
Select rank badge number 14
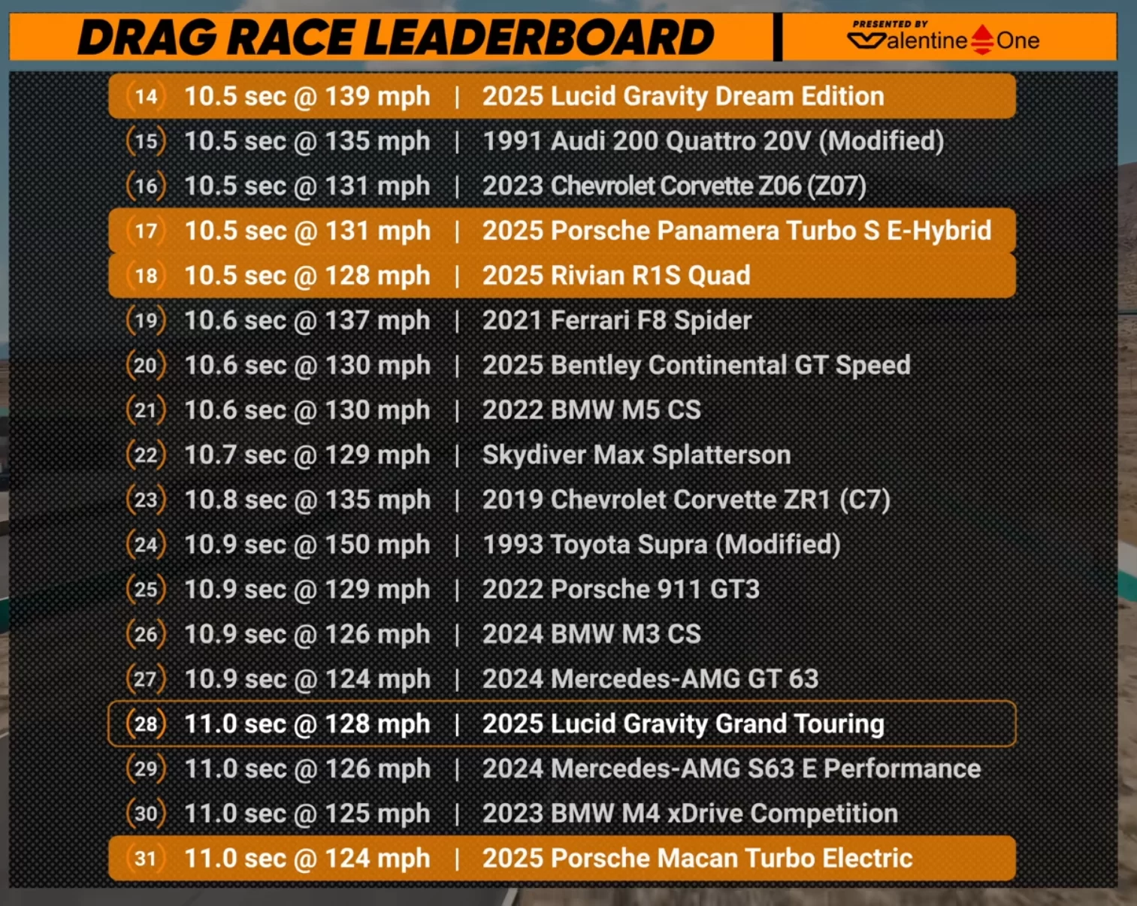[x=146, y=96]
